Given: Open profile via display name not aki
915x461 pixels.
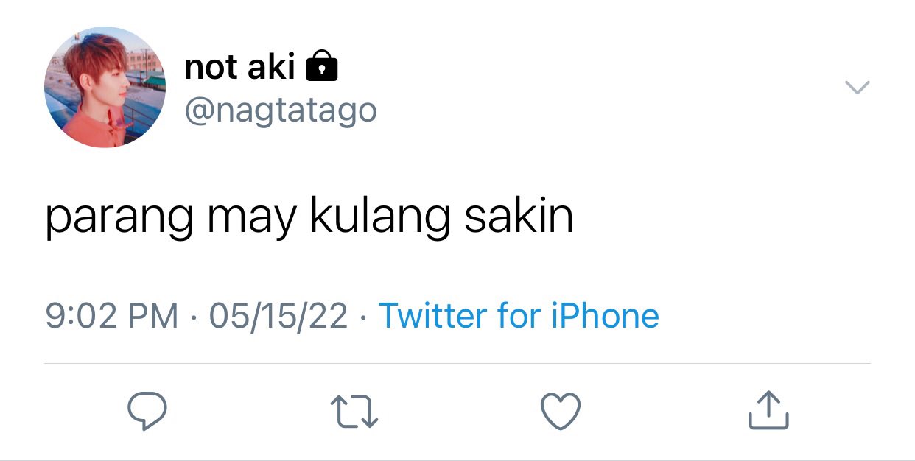Looking at the screenshot, I should coord(239,68).
